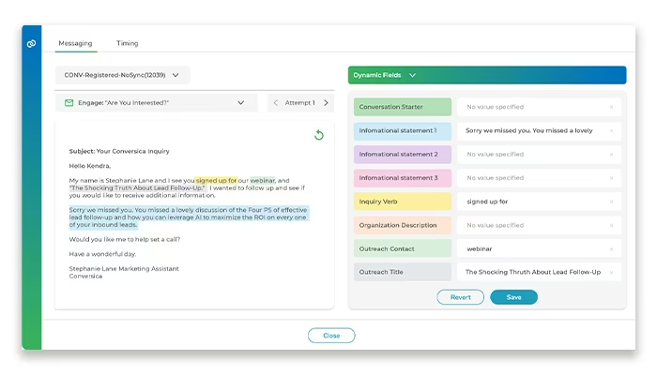The width and height of the screenshot is (657, 375).
Task: Click the 'Attempt 1' label
Action: point(299,102)
